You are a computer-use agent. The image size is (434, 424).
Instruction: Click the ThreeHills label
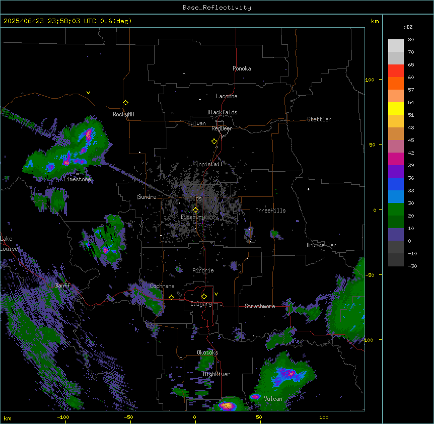(x=270, y=210)
